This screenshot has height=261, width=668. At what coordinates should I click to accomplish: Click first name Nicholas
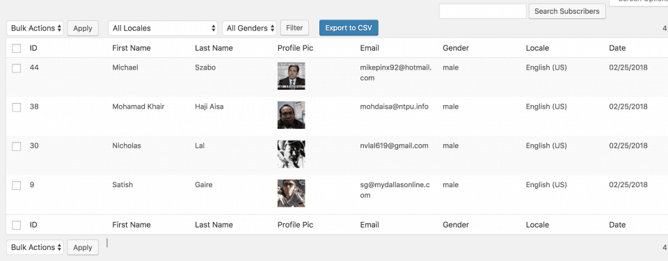point(127,146)
